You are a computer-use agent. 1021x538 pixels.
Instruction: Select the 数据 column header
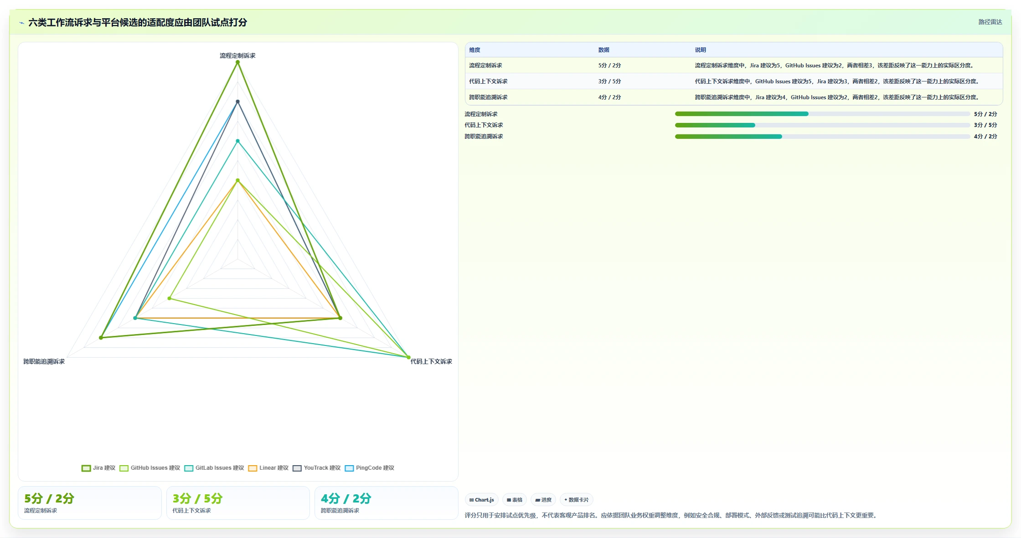pos(603,50)
